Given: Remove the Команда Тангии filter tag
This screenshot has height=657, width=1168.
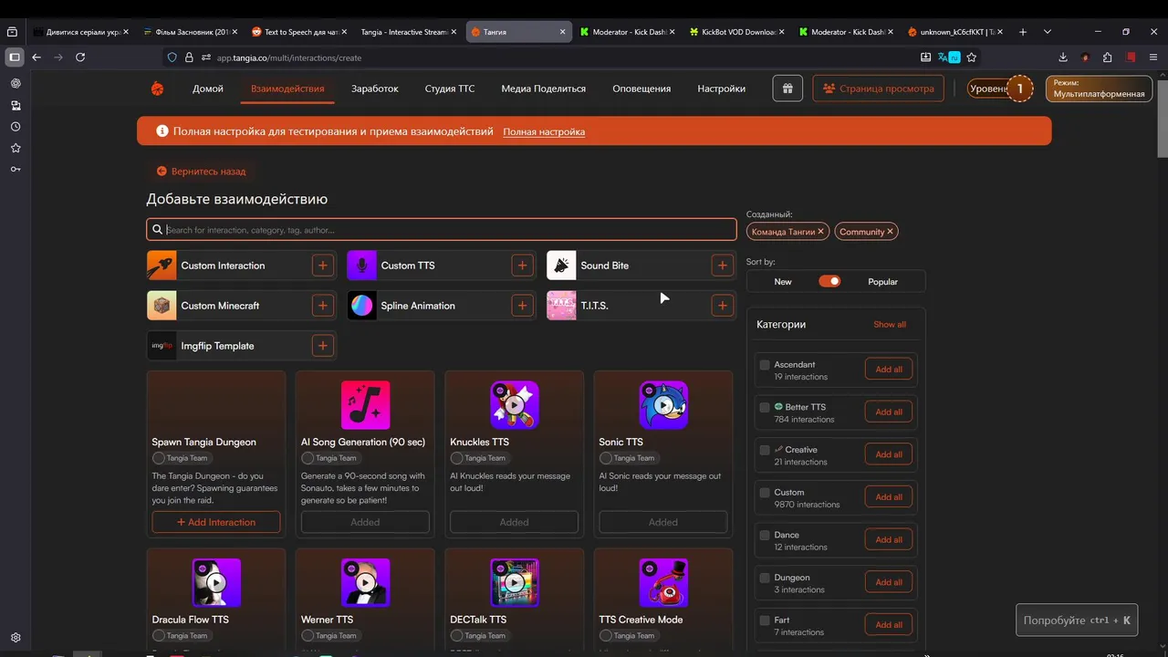Looking at the screenshot, I should pos(820,232).
